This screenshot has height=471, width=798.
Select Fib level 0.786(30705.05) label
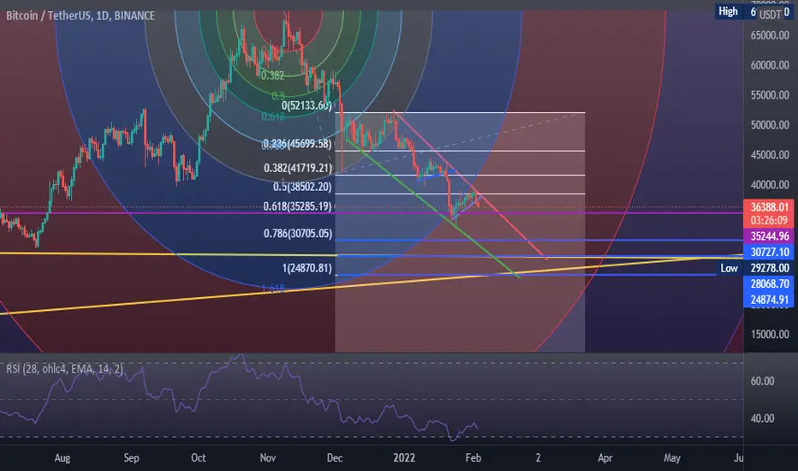coord(298,234)
